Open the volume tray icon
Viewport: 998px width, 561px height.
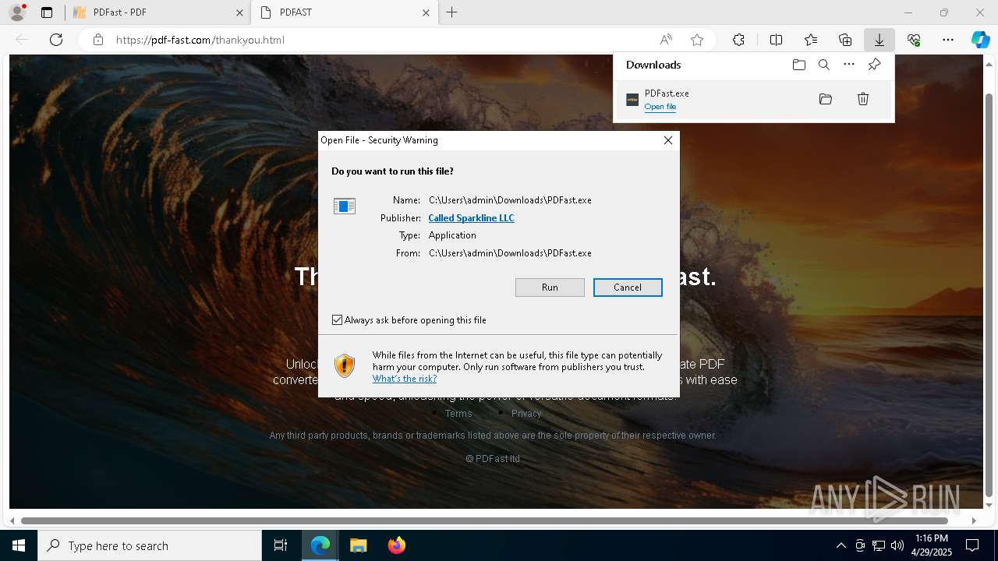(x=897, y=545)
